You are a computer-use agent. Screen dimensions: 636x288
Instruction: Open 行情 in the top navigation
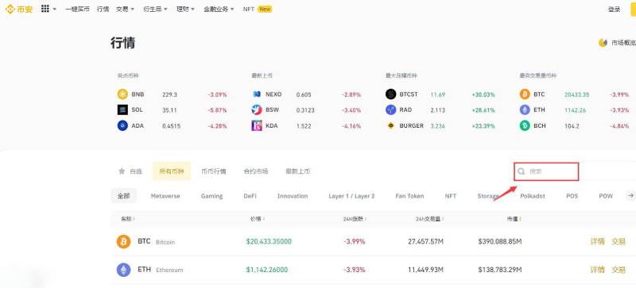(x=103, y=9)
